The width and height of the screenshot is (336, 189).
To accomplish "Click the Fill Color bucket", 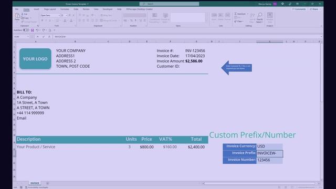I will coord(65,20).
